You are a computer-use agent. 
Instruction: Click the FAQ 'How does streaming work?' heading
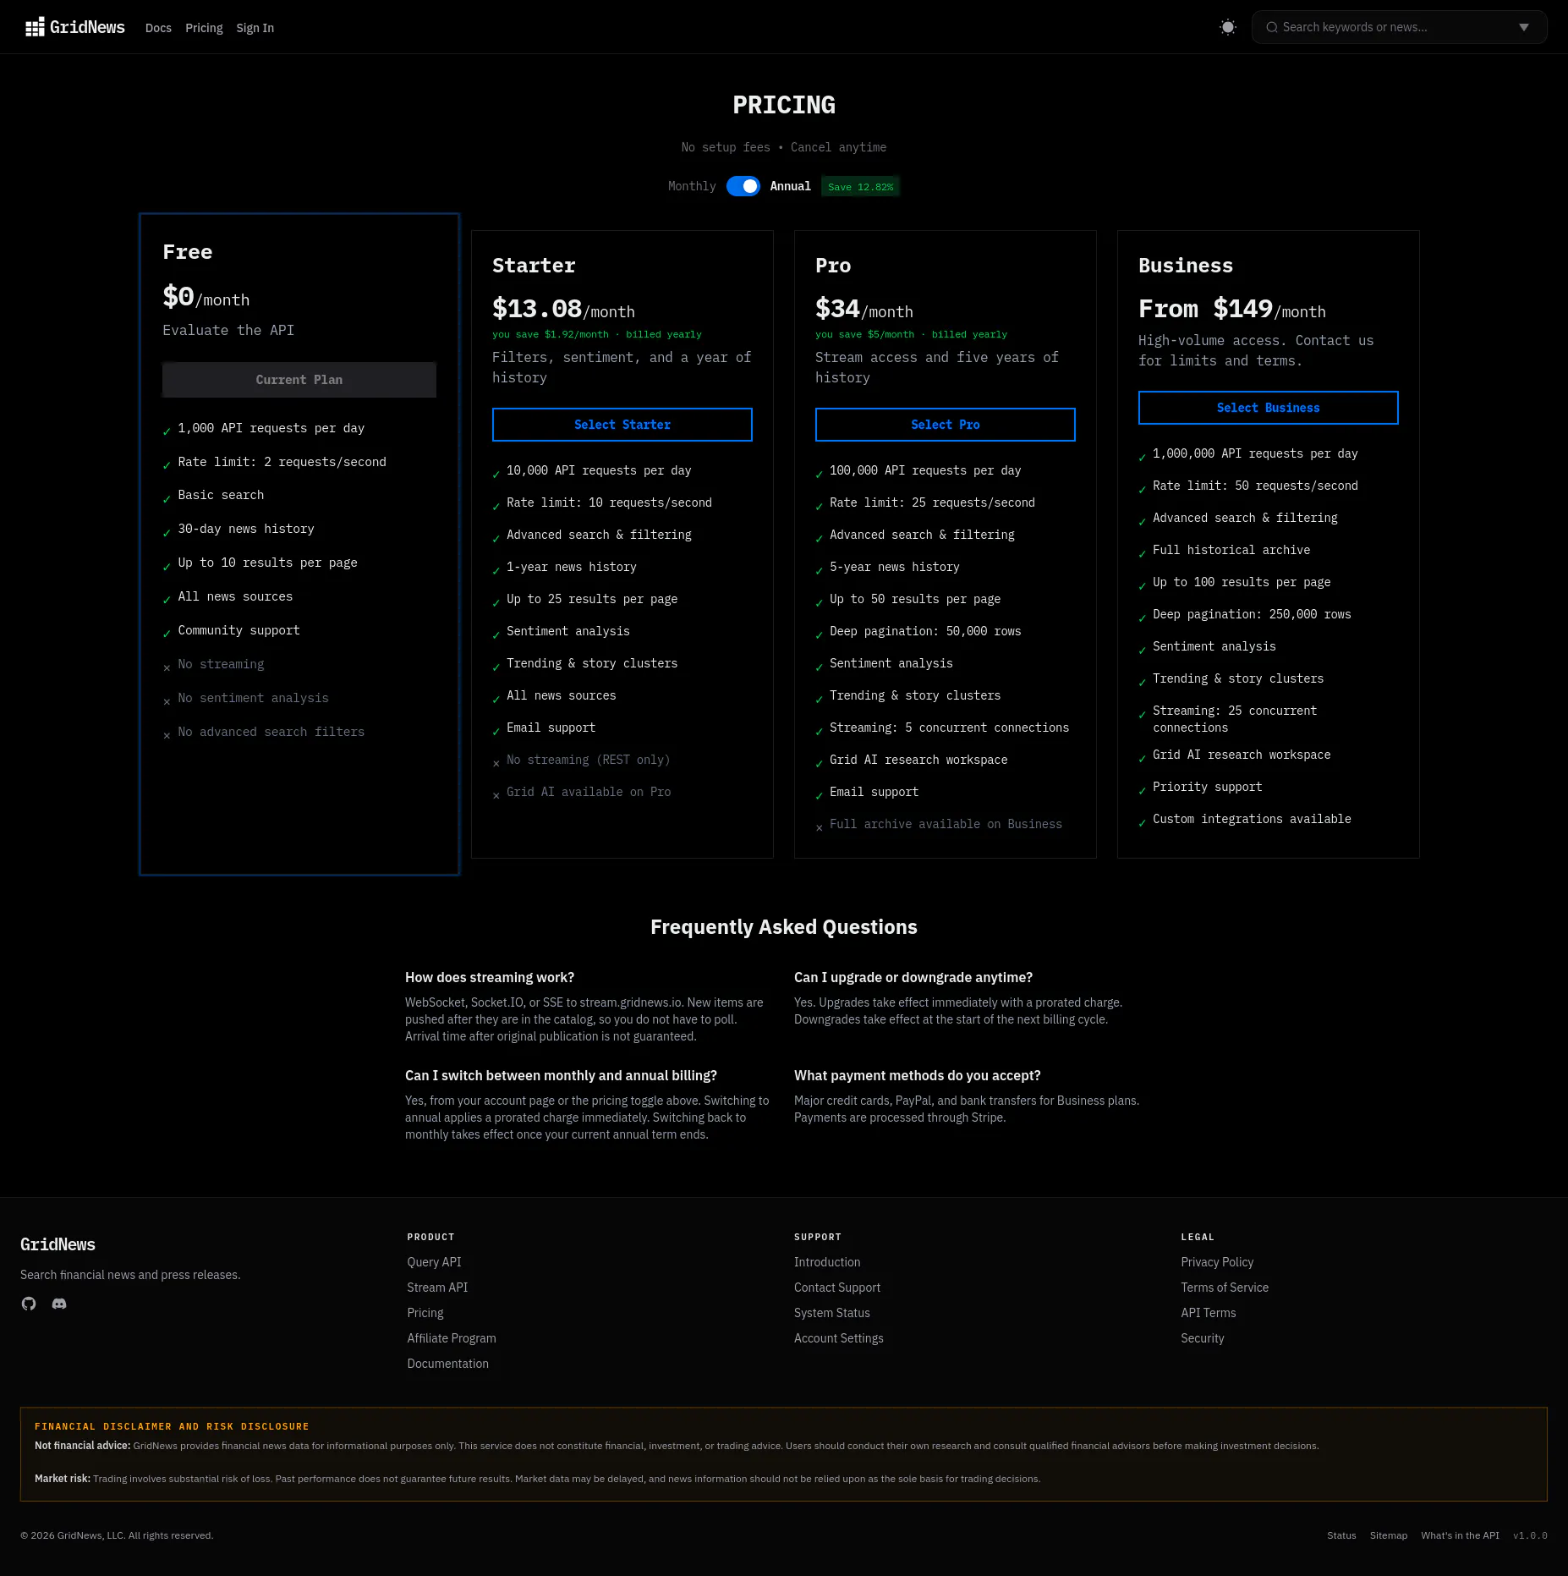(x=489, y=977)
